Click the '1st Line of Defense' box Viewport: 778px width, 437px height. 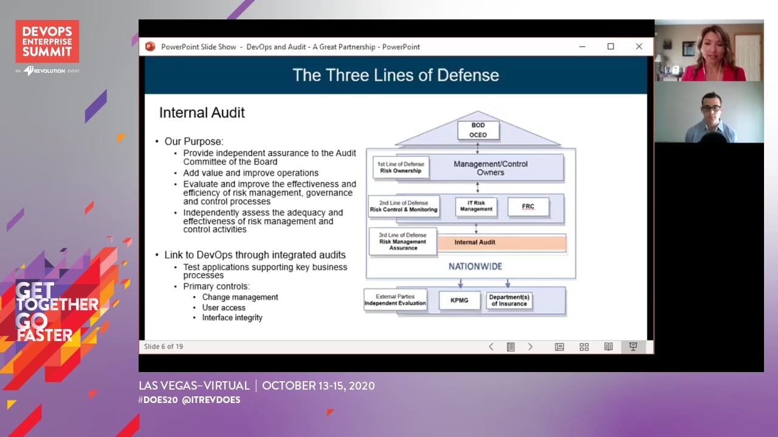(x=401, y=168)
